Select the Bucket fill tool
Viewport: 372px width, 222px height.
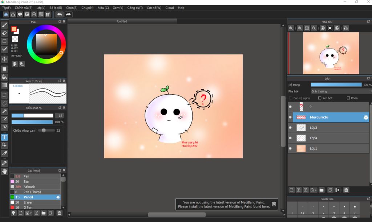[x=4, y=77]
